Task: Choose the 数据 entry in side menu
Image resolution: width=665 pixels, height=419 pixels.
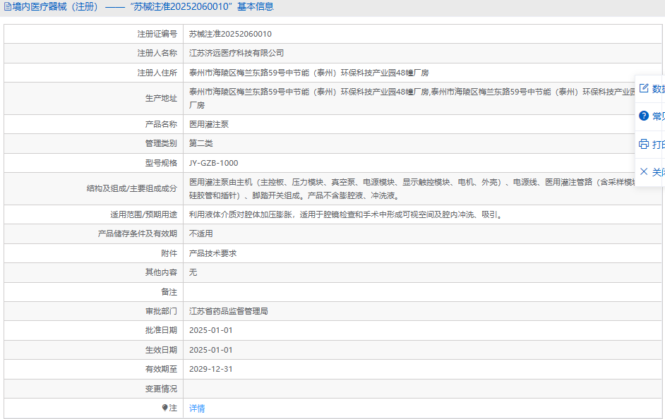Action: point(658,89)
